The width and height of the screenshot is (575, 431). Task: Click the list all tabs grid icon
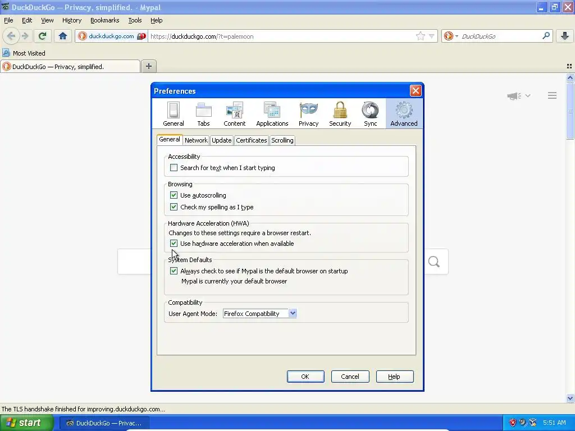pyautogui.click(x=569, y=66)
